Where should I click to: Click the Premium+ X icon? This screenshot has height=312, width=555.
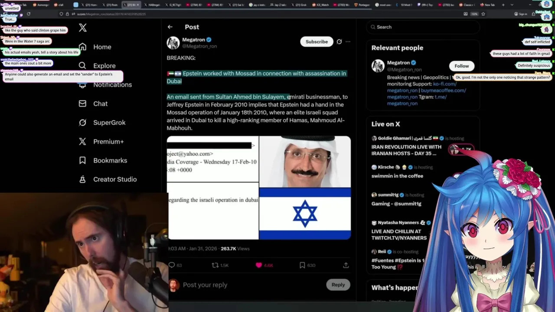(82, 141)
